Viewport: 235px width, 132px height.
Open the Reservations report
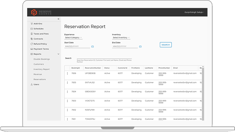[x=40, y=80]
